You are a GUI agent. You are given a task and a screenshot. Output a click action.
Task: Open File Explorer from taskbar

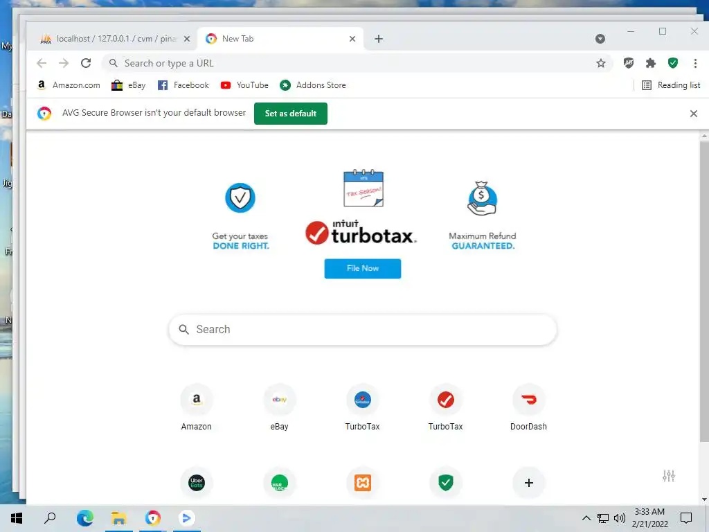[119, 518]
